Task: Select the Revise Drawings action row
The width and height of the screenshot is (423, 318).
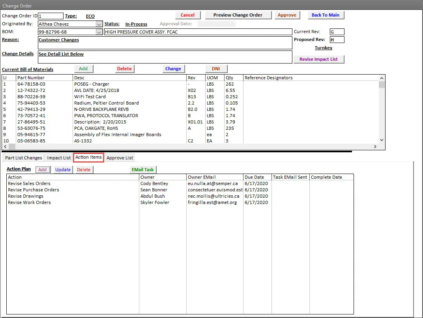Action: point(26,196)
